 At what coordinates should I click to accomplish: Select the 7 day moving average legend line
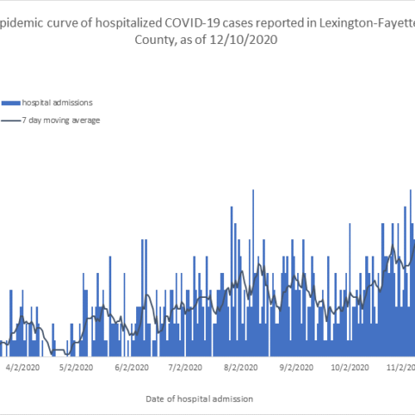[x=11, y=120]
